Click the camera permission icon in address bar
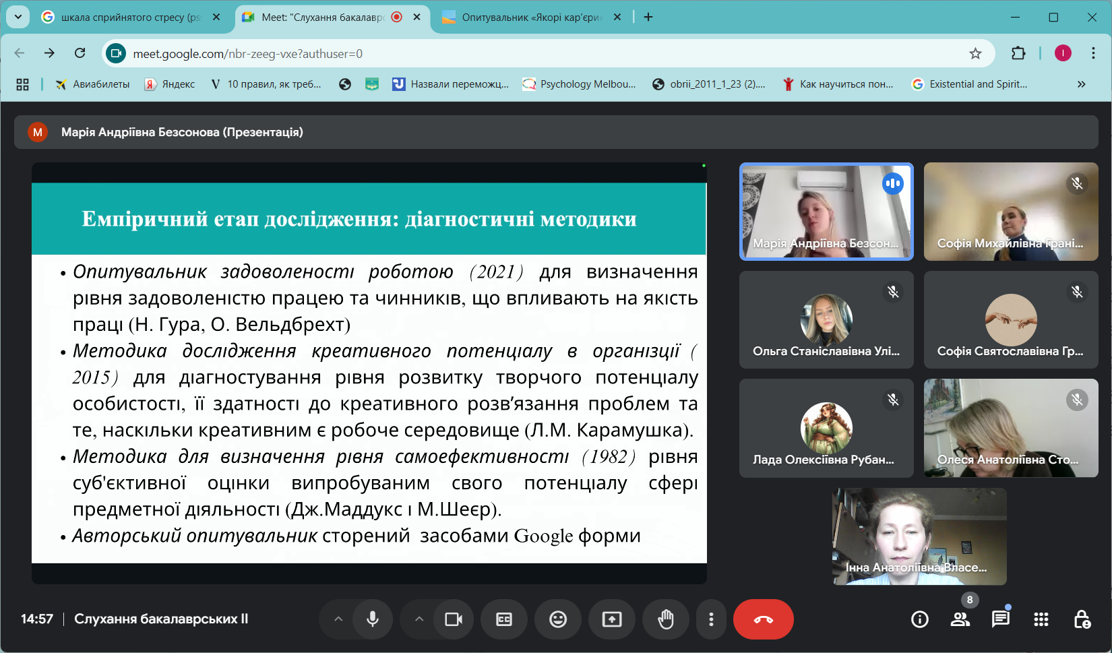 point(116,53)
